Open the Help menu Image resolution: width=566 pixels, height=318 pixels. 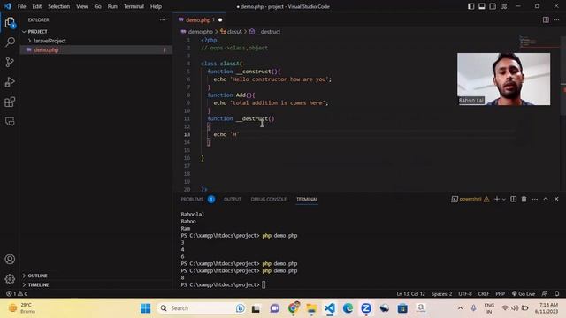[156, 6]
